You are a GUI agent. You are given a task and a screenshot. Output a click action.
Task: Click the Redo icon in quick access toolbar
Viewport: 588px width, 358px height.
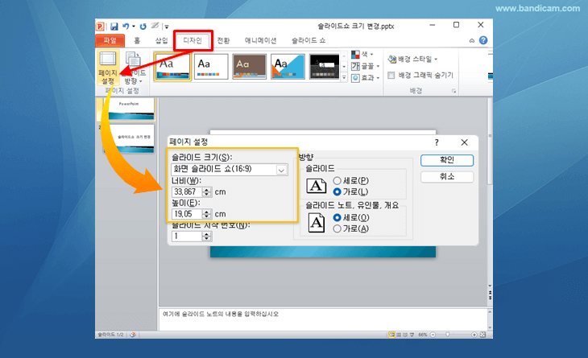click(x=143, y=27)
